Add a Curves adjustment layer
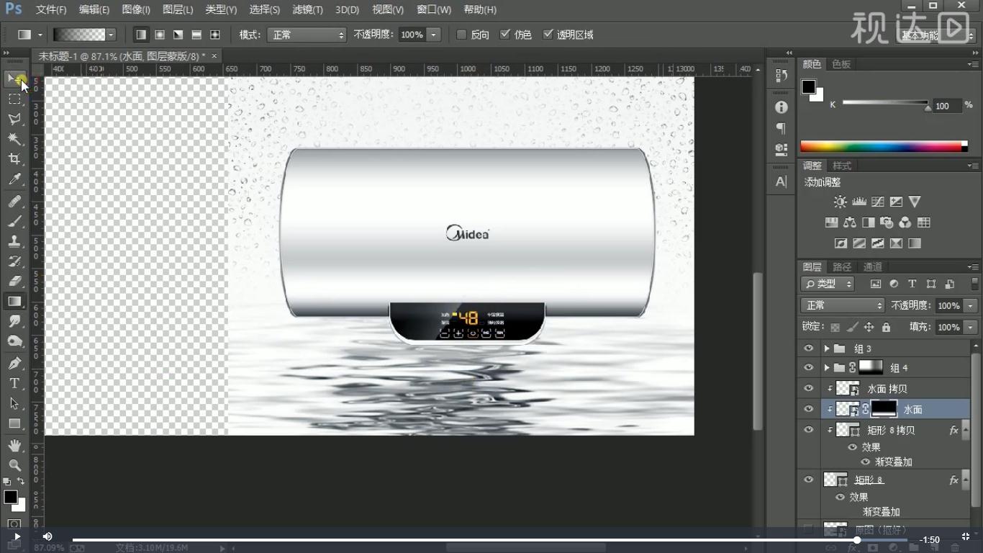The image size is (983, 553). (x=877, y=202)
